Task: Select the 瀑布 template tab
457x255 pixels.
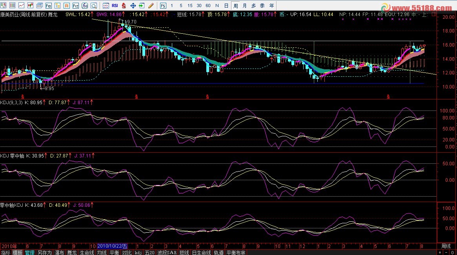Action: (60, 252)
